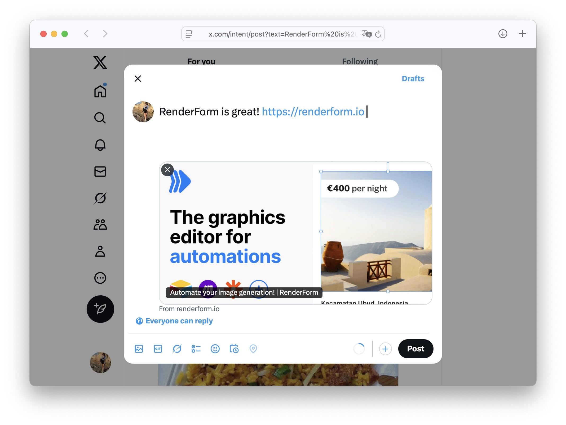Add another post with plus button
566x425 pixels.
(385, 349)
